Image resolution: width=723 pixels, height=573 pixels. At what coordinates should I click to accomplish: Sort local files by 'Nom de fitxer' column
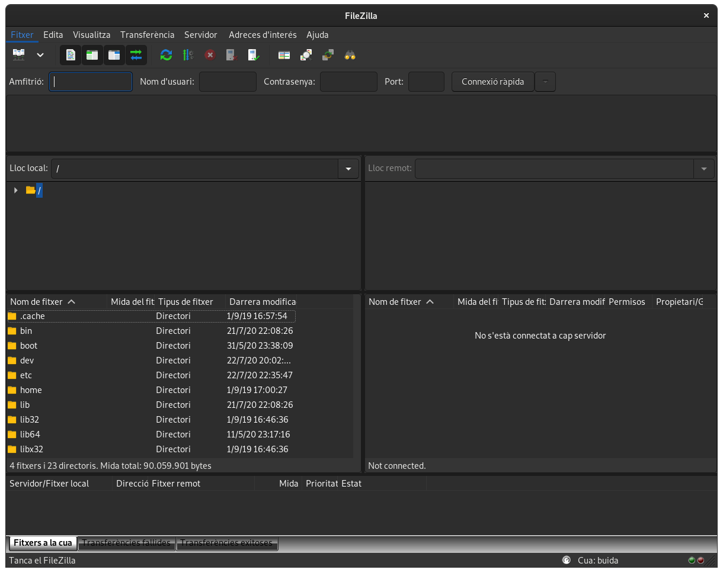coord(56,302)
